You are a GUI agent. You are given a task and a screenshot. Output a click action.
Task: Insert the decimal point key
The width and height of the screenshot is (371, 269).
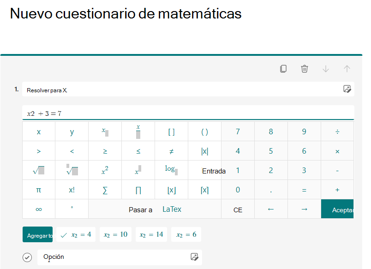271,190
